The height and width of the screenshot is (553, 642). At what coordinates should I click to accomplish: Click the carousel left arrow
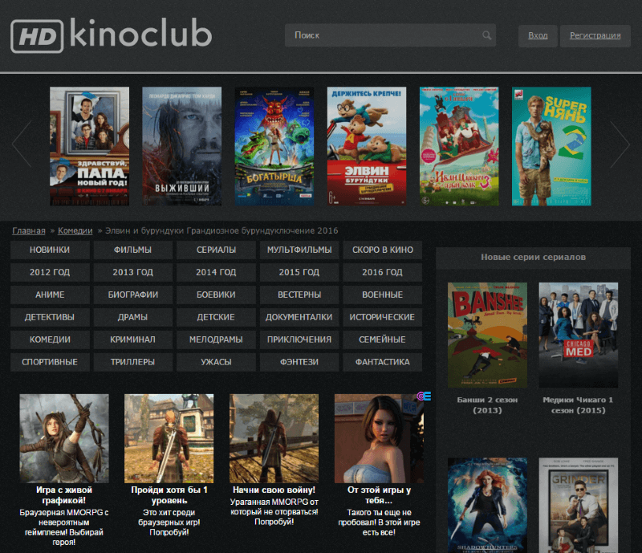pos(22,144)
